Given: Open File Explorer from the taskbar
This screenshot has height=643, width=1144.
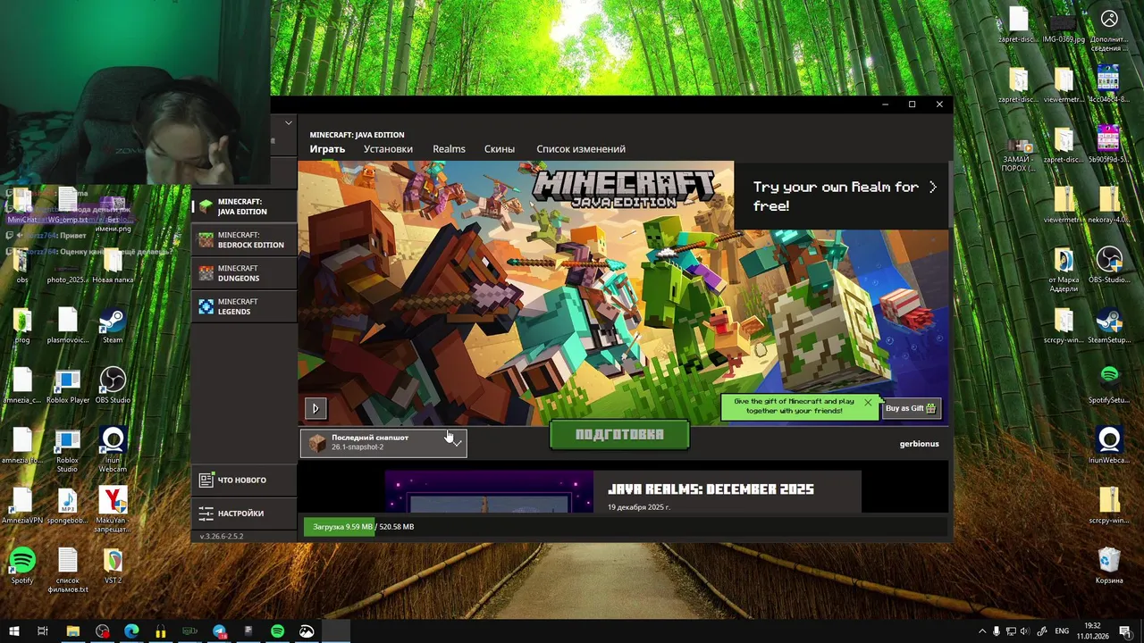Looking at the screenshot, I should coord(73,631).
